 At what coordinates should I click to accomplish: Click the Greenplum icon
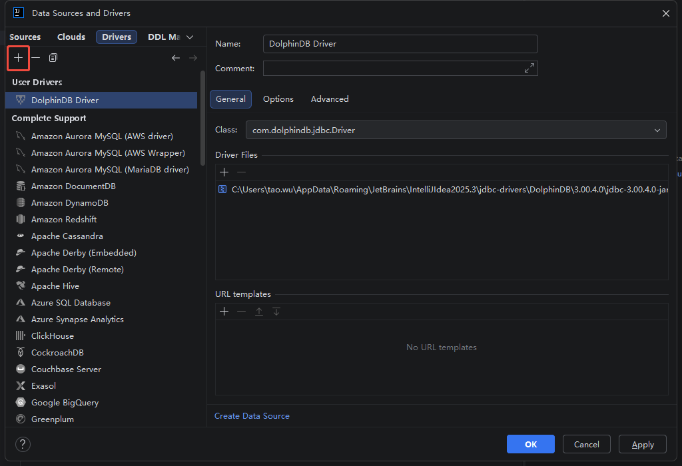point(21,419)
